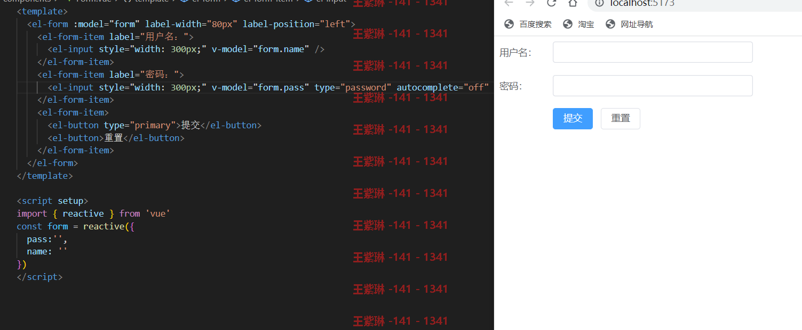This screenshot has height=330, width=802.
Task: Click the site info icon beside localhost:5173
Action: tap(600, 3)
